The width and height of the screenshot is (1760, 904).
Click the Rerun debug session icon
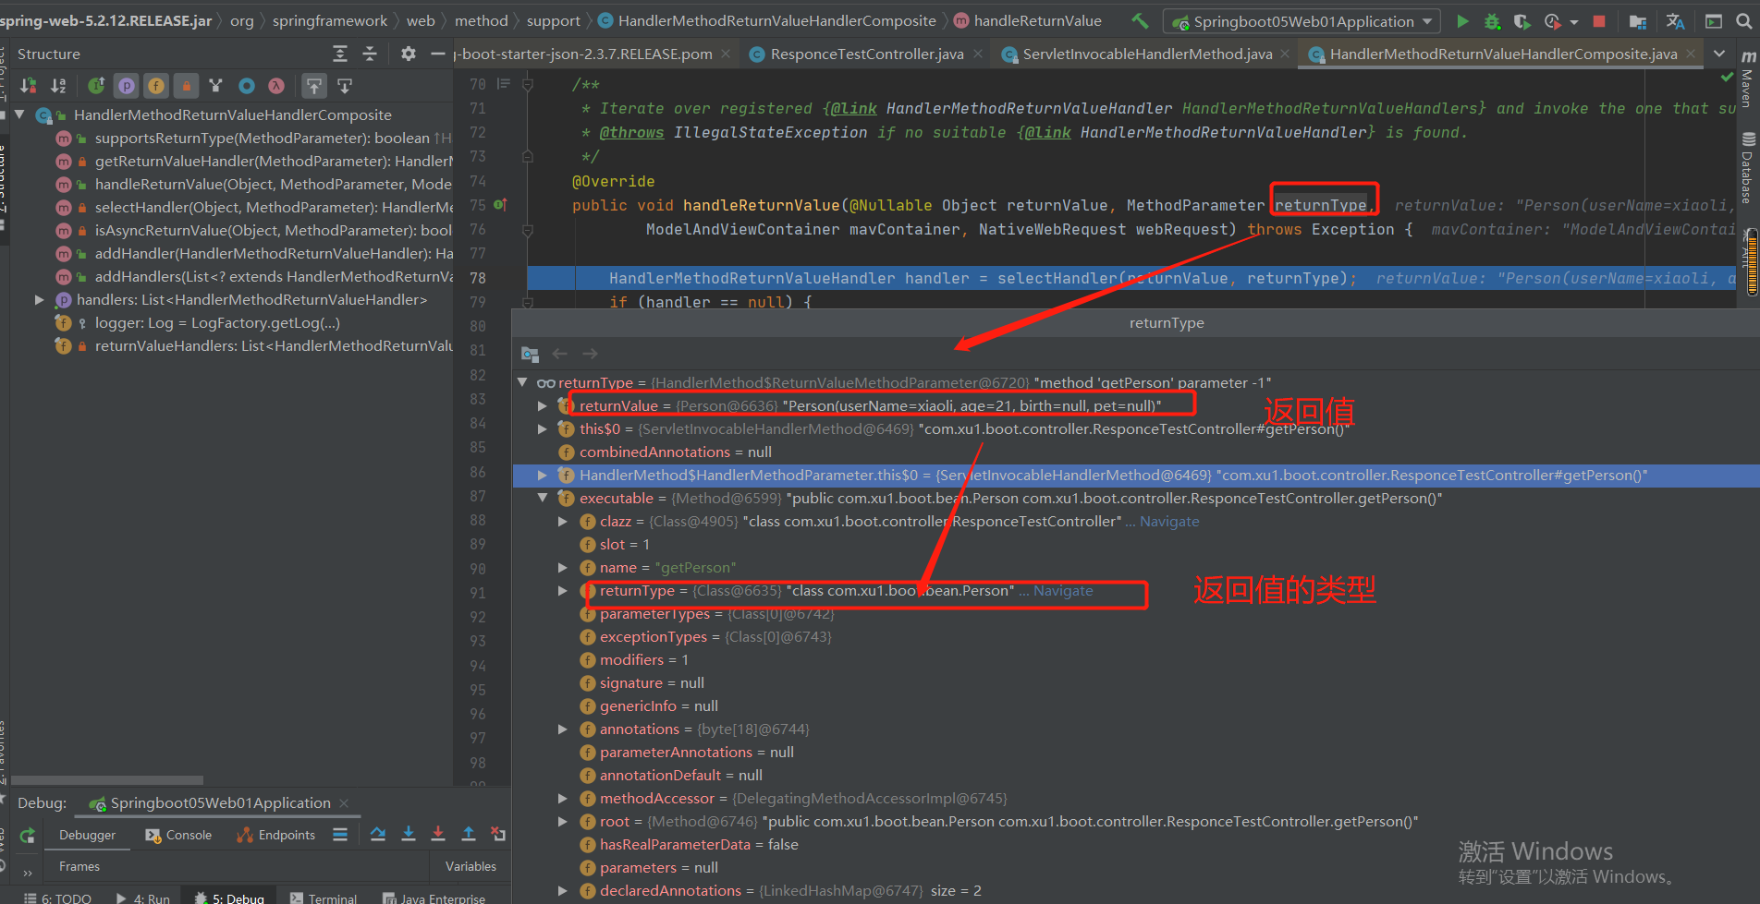tap(28, 835)
